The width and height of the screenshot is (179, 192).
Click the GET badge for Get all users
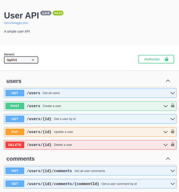[15, 93]
